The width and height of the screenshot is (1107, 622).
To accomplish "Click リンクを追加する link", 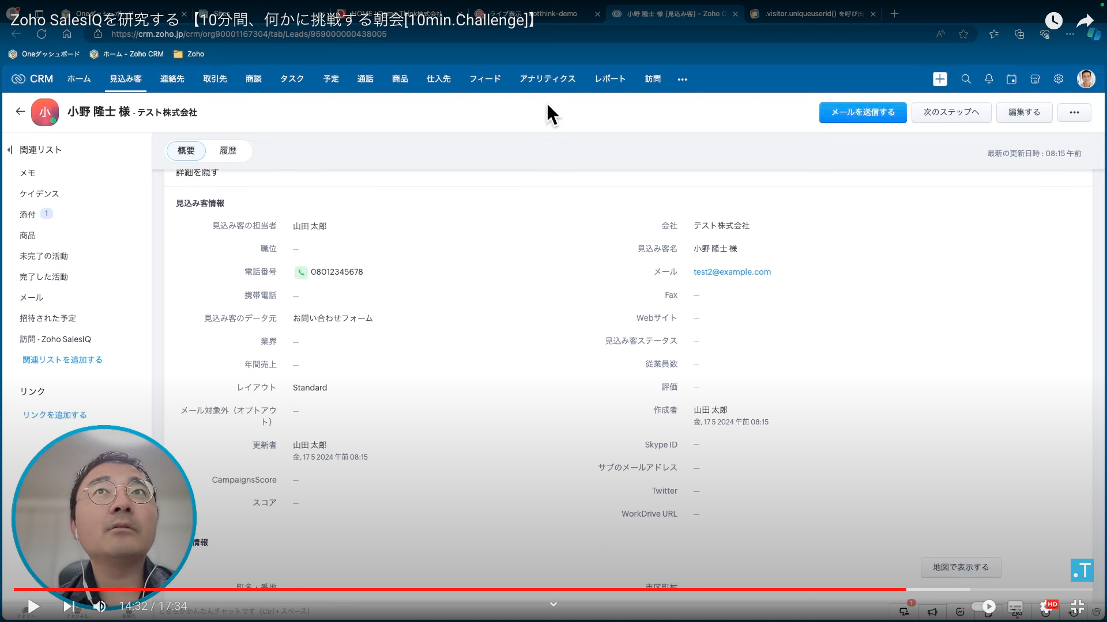I will [55, 415].
